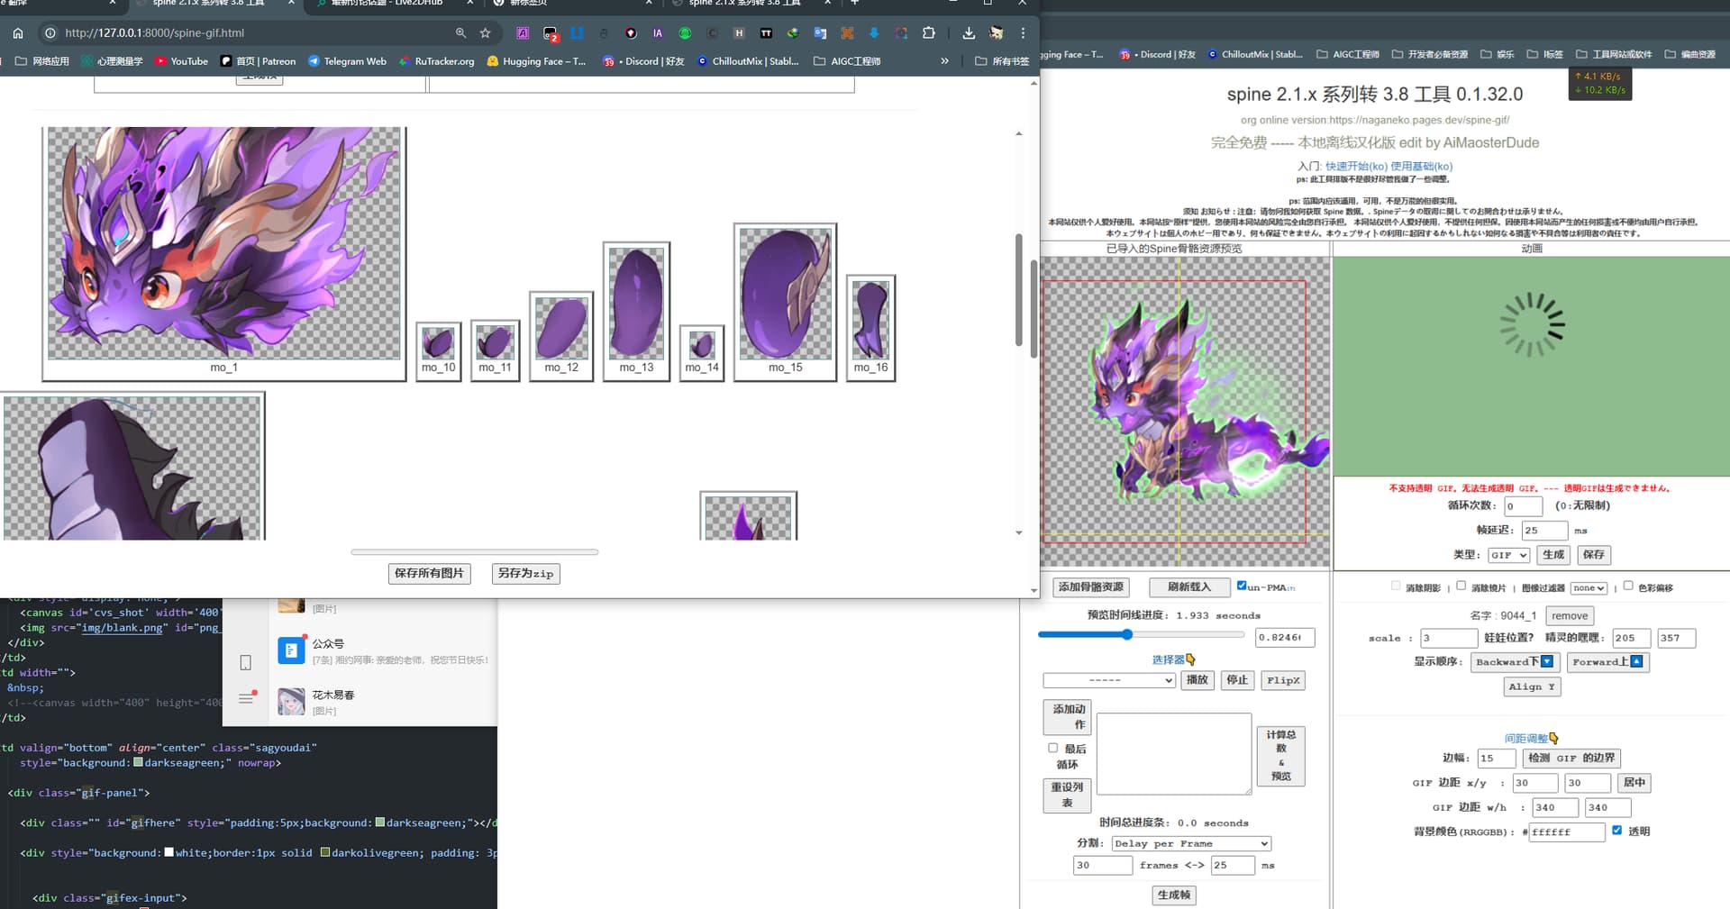The image size is (1730, 909).
Task: Click the translate extension icon
Action: coord(820,33)
